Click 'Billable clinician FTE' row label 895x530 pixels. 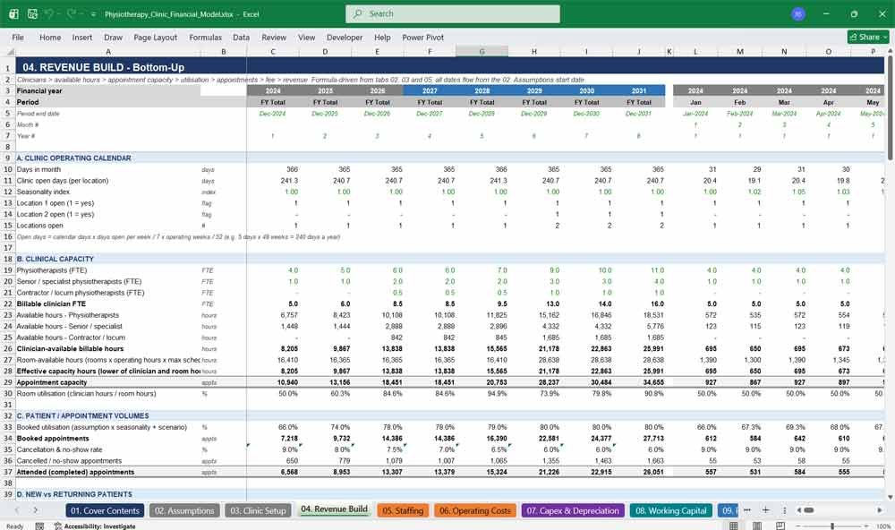click(x=51, y=303)
